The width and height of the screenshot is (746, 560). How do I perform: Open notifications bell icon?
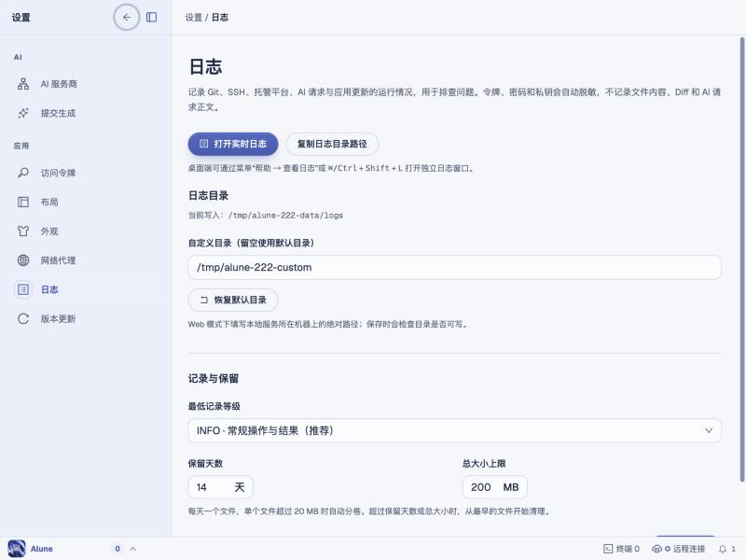(722, 549)
